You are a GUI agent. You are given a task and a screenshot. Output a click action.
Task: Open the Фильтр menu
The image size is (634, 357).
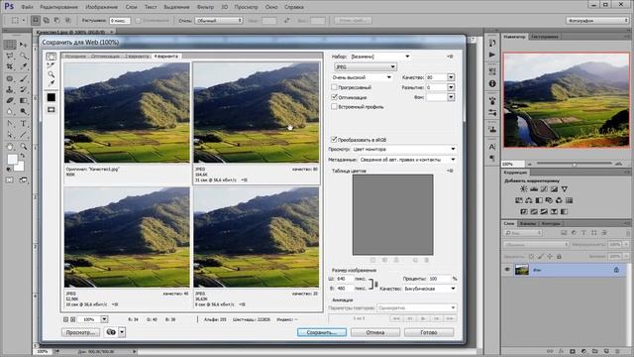pos(205,7)
